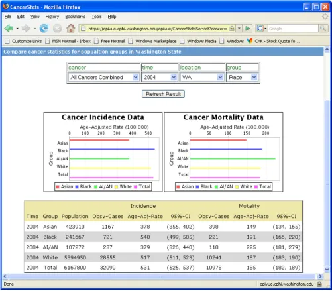
Task: Click the Cancer Mortality Data chart title
Action: pos(223,117)
